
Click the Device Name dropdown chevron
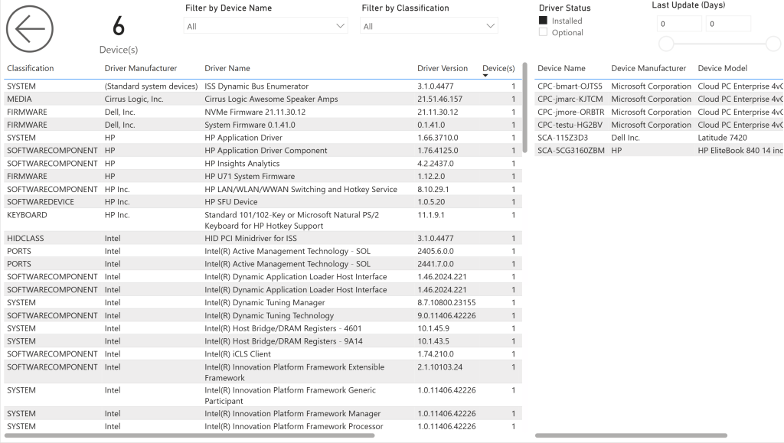[341, 26]
